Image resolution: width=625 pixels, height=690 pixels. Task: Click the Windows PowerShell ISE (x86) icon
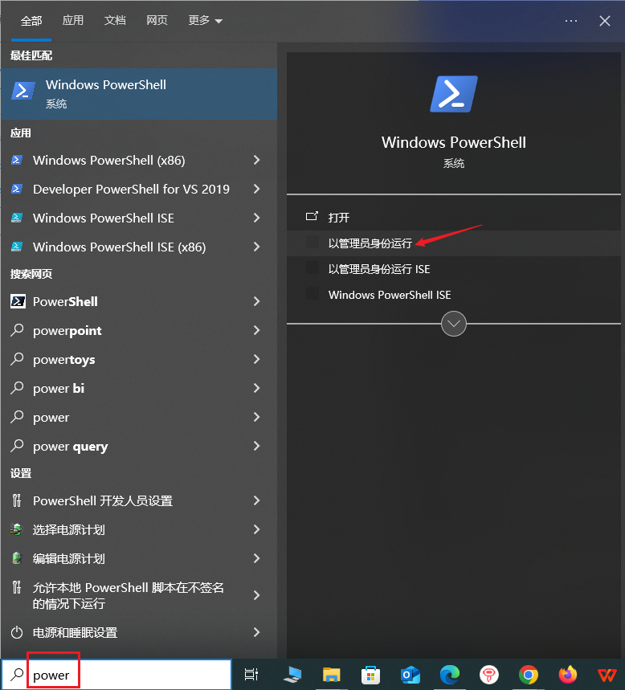(17, 247)
